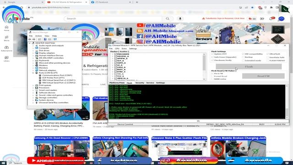Toggle the Update PMT checkbox
Image resolution: width=293 pixels, height=165 pixels.
pyautogui.click(x=212, y=54)
